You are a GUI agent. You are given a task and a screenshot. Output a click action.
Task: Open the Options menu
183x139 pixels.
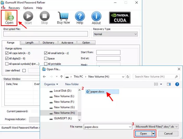(x=28, y=8)
